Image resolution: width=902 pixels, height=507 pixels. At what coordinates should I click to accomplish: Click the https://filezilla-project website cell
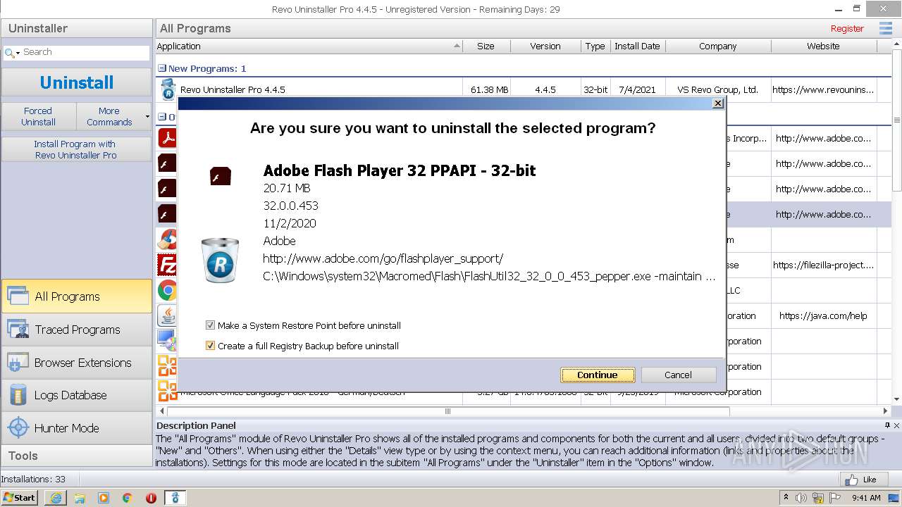coord(823,265)
